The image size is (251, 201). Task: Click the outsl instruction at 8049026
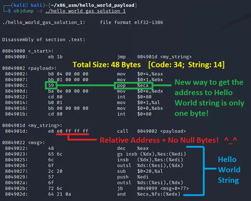[x=150, y=166]
